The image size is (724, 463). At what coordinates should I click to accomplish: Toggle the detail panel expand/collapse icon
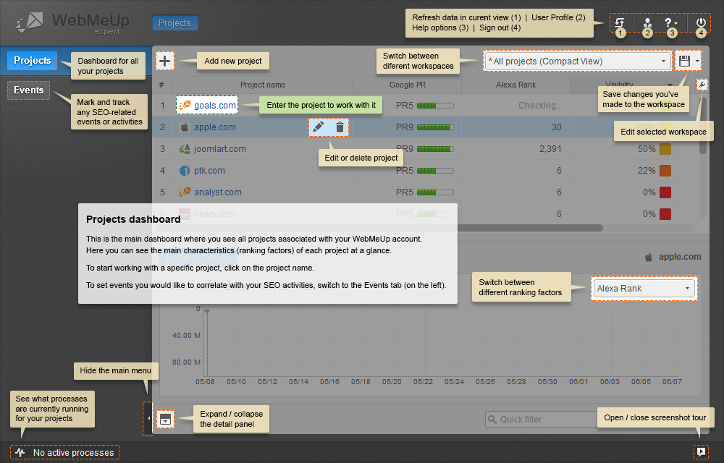click(x=165, y=419)
